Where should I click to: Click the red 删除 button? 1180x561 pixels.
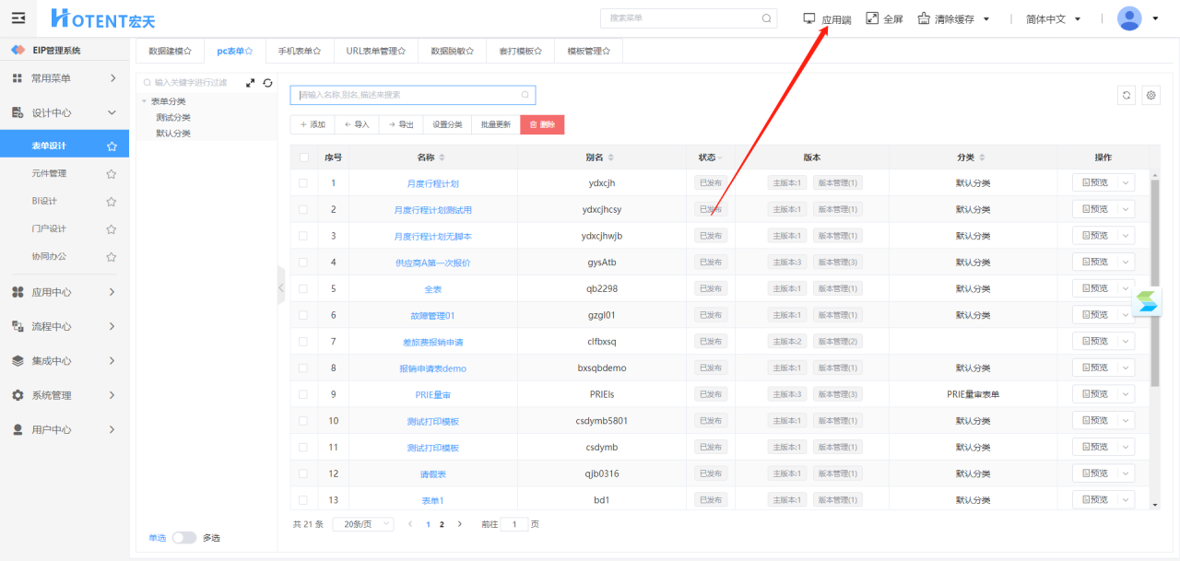tap(542, 124)
